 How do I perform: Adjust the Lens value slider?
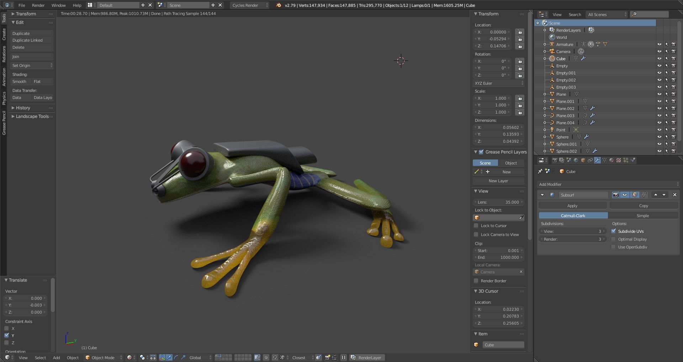[499, 202]
